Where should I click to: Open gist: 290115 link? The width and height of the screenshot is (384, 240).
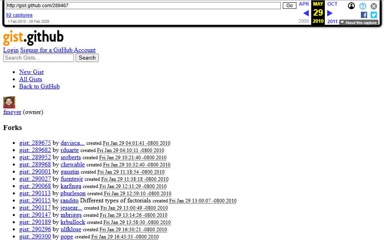click(x=35, y=200)
